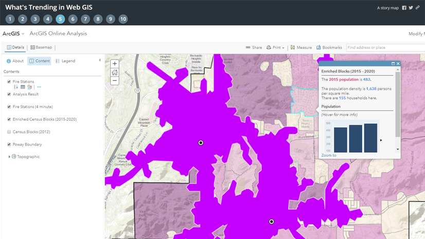This screenshot has height=239, width=425.
Task: Click first population bar in chart
Action: coord(341,140)
